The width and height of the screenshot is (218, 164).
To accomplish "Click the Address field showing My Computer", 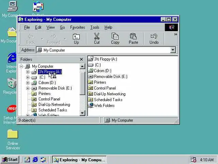I will 103,50.
